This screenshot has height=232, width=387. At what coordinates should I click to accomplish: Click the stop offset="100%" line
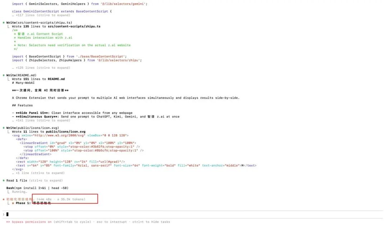83,150
